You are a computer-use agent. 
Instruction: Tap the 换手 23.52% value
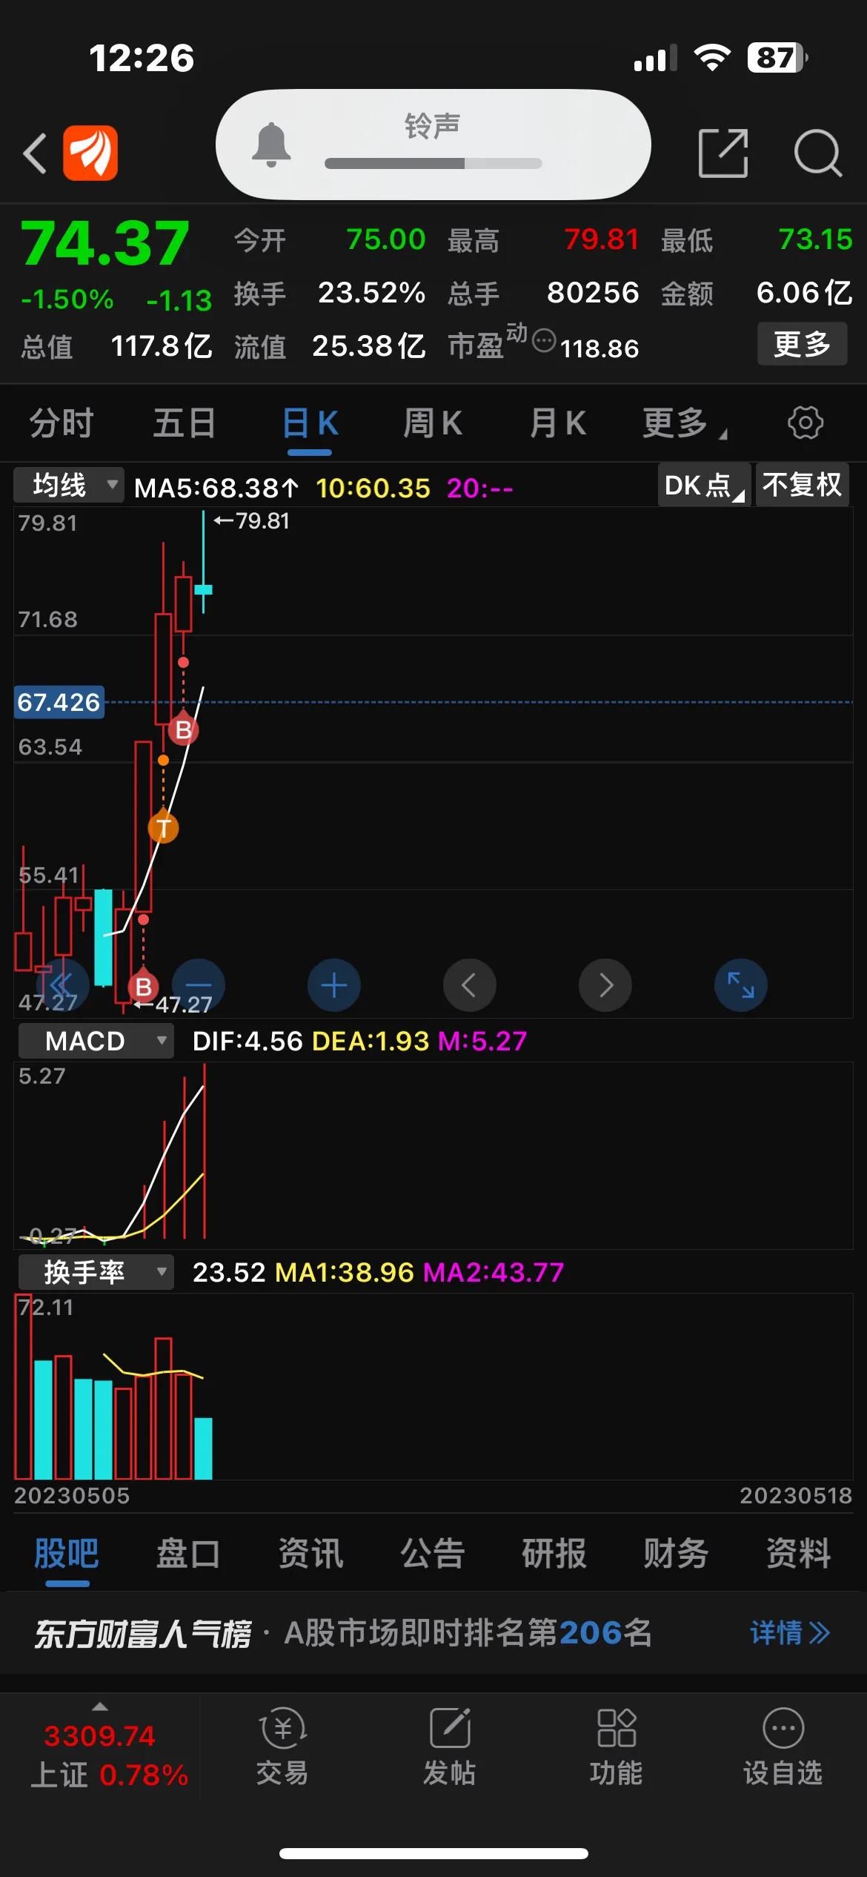click(371, 293)
